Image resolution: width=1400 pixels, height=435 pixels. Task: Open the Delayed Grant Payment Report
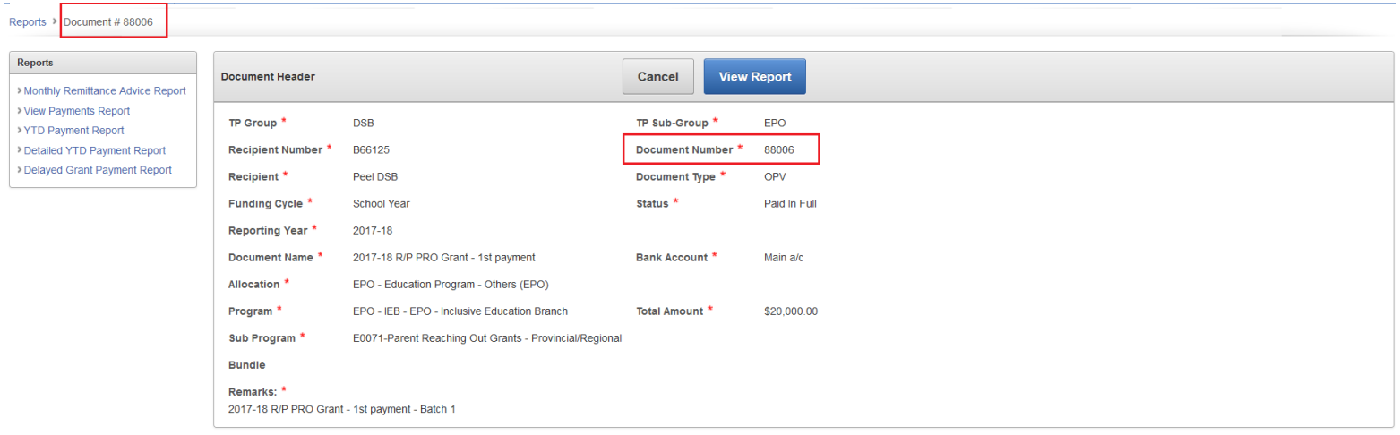pyautogui.click(x=97, y=170)
